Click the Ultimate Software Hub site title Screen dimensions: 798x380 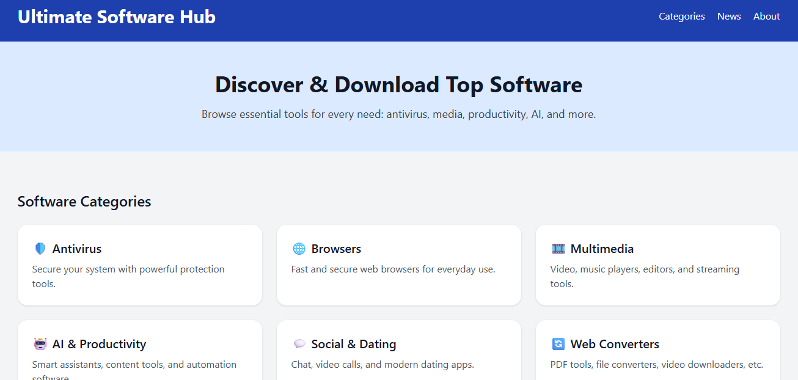117,17
